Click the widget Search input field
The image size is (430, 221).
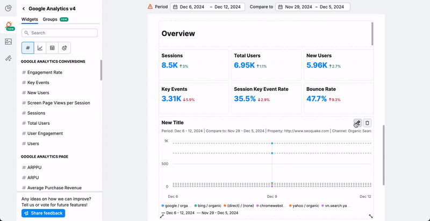(60, 33)
